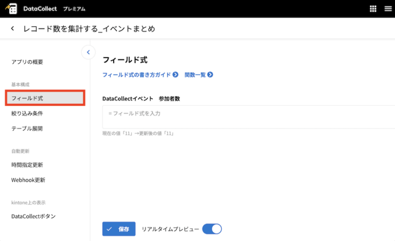Screen dimensions: 395x241
Task: Toggle the リアルタイムプレビュー switch
Action: click(212, 229)
